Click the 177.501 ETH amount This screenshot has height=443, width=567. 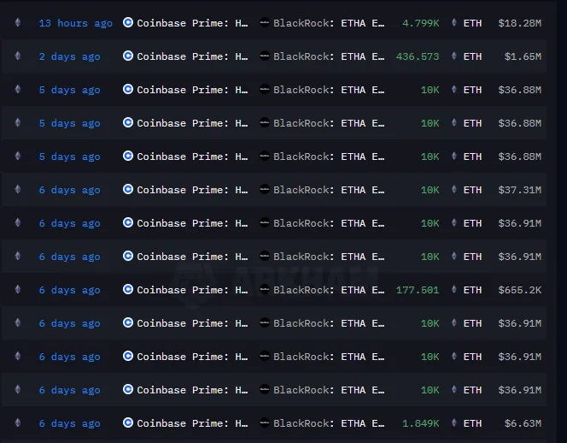(418, 290)
